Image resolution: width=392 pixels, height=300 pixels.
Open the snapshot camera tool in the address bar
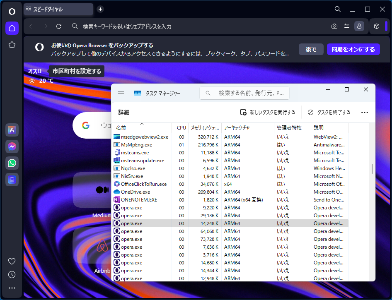tap(334, 26)
